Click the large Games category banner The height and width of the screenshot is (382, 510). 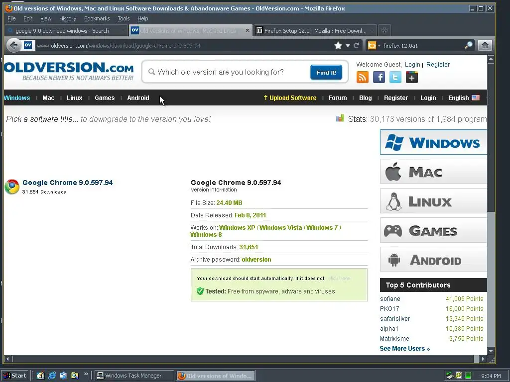[433, 230]
